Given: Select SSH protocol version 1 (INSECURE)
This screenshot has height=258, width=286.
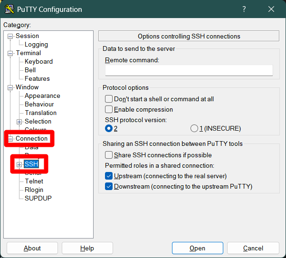Looking at the screenshot, I should click(194, 128).
